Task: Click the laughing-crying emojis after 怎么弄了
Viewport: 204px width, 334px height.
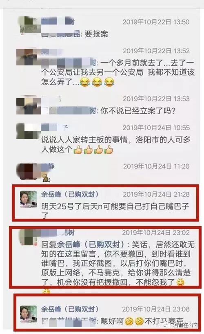Action: pos(97,82)
